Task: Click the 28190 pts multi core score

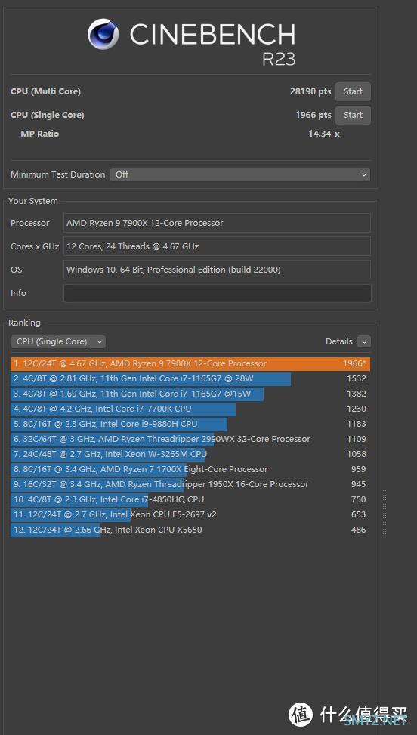Action: (310, 91)
